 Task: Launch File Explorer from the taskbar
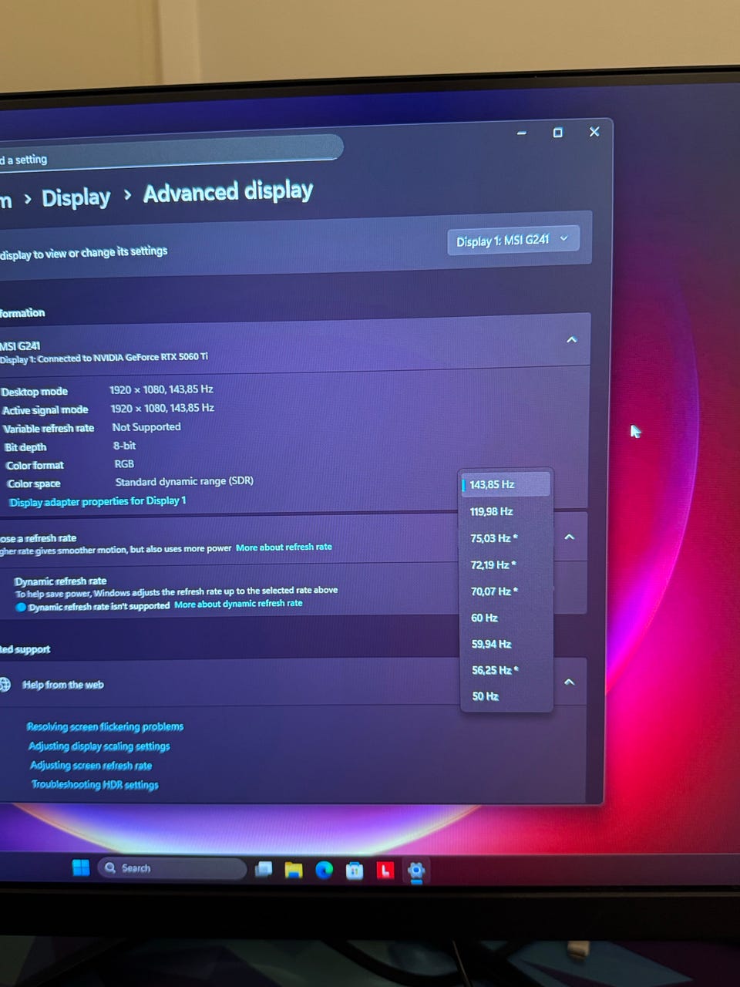click(294, 870)
